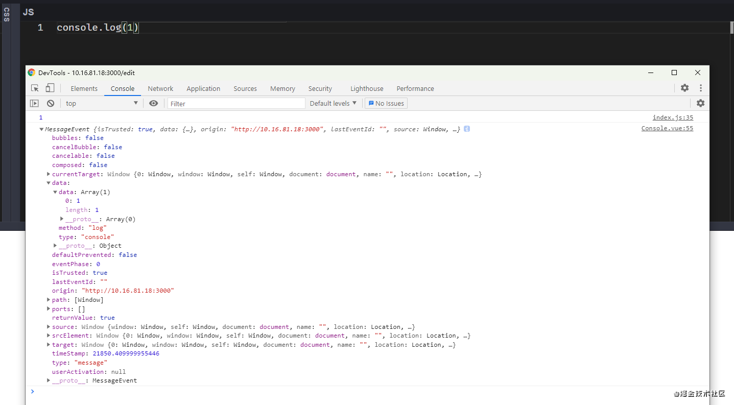Image resolution: width=734 pixels, height=405 pixels.
Task: Open the top context dropdown
Action: click(102, 103)
